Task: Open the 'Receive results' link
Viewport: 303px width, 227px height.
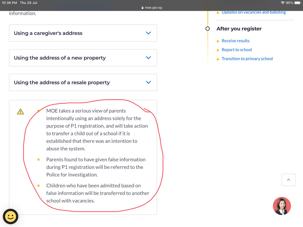Action: pyautogui.click(x=235, y=41)
